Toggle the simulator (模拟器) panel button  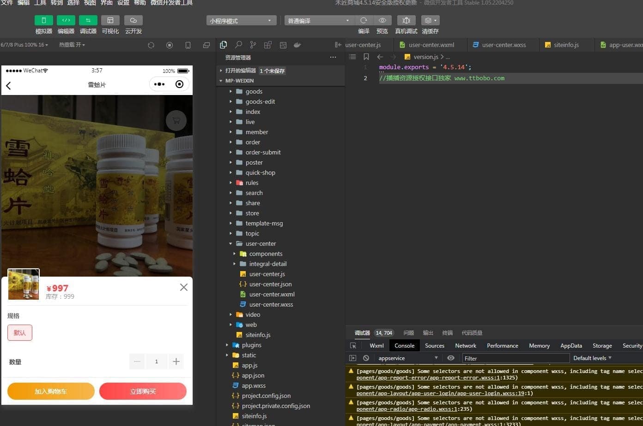pyautogui.click(x=44, y=20)
